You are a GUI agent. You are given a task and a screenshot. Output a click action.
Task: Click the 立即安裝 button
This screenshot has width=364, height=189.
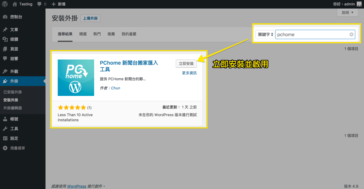click(x=186, y=64)
